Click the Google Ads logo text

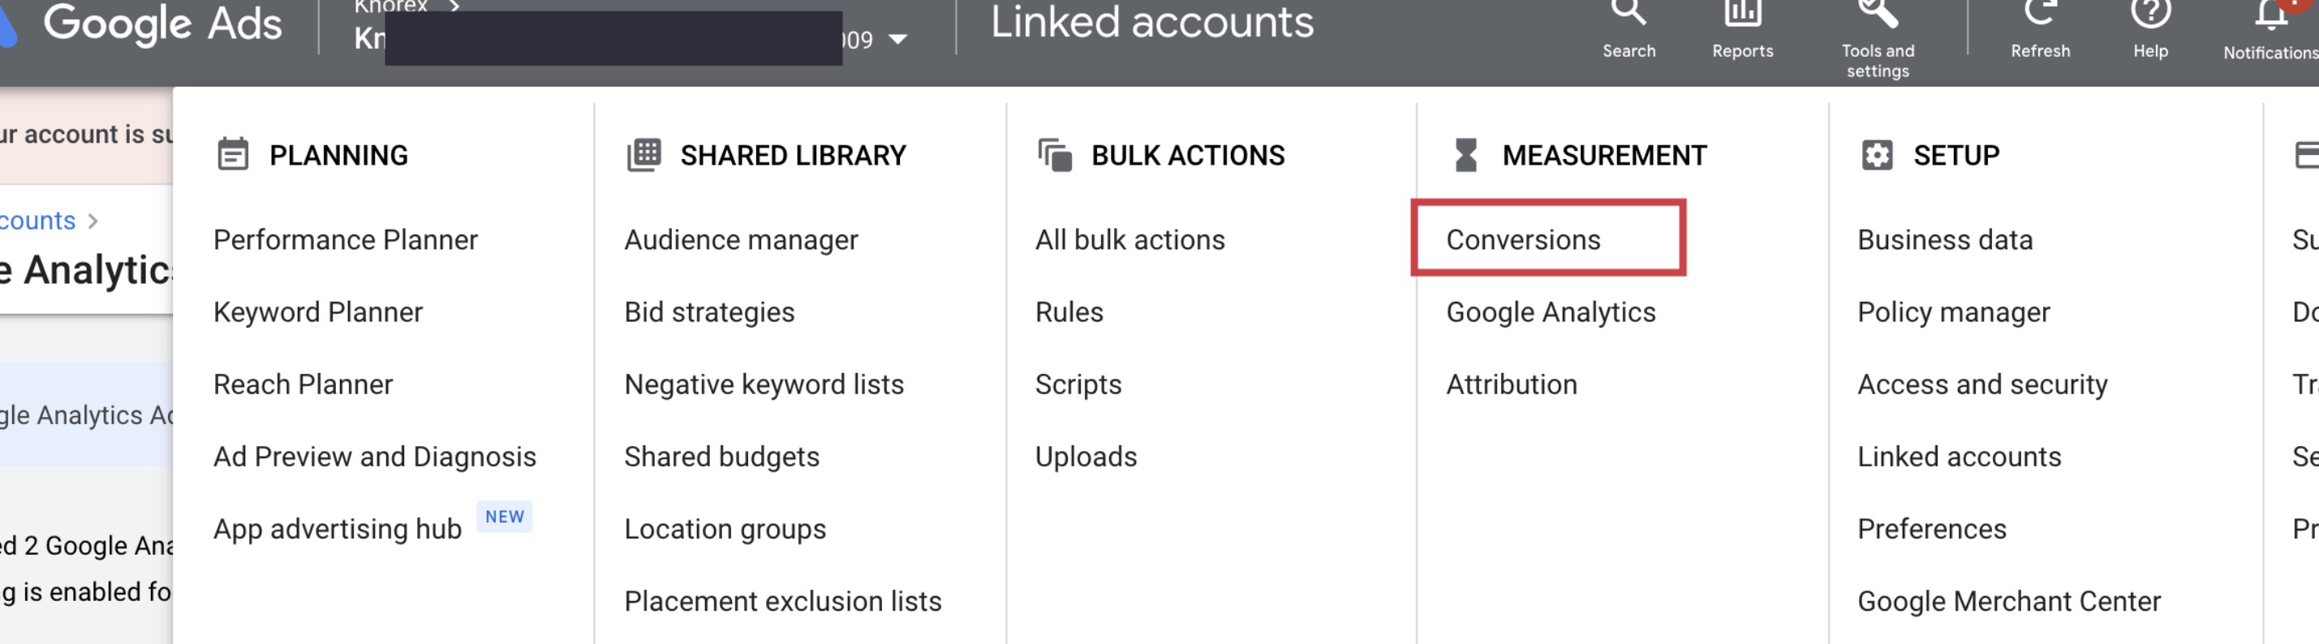tap(162, 24)
